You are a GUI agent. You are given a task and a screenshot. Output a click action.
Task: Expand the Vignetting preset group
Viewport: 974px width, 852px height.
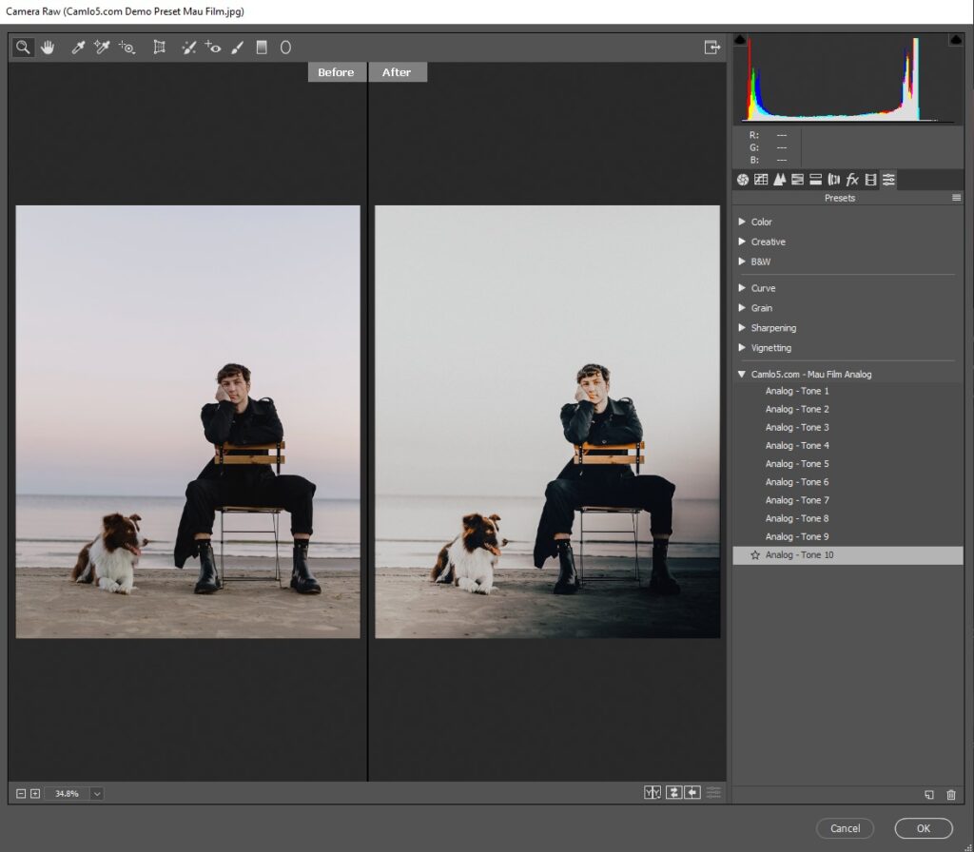tap(742, 348)
